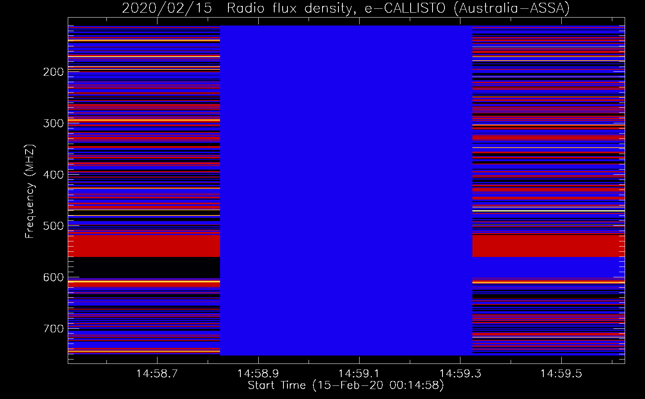The image size is (645, 399).
Task: Click the 14:59.5 time tick label
Action: [x=561, y=374]
